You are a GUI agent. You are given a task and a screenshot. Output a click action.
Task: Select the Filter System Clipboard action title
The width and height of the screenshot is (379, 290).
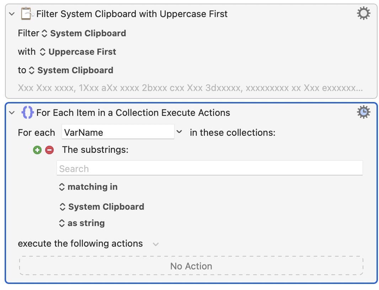coord(132,14)
